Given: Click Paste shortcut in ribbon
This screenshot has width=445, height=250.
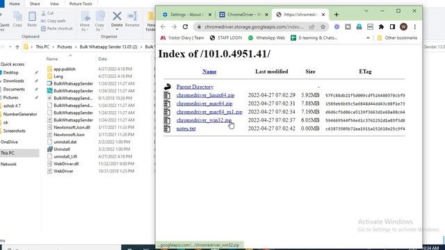Looking at the screenshot, I should tap(57, 28).
